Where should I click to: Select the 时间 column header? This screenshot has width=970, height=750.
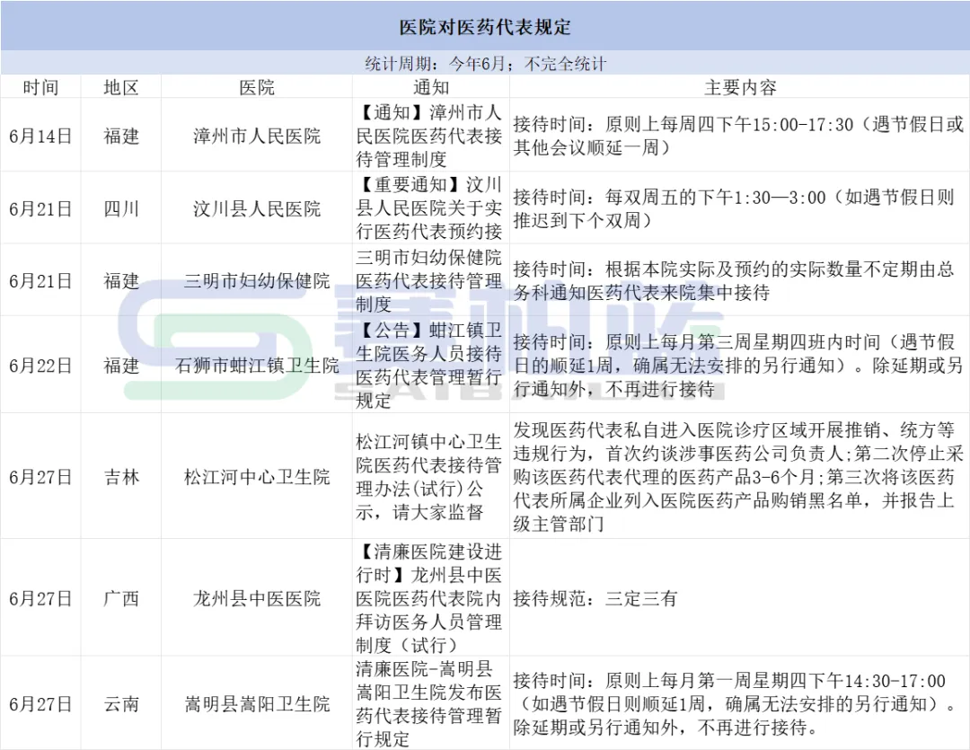pyautogui.click(x=40, y=87)
